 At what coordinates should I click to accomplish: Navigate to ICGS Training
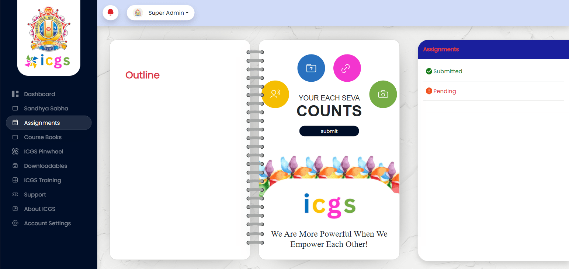tap(42, 180)
